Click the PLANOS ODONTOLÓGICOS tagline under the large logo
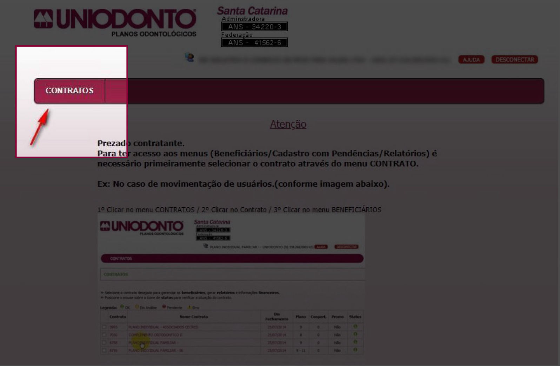Screen dimensions: 560x366 (154, 34)
